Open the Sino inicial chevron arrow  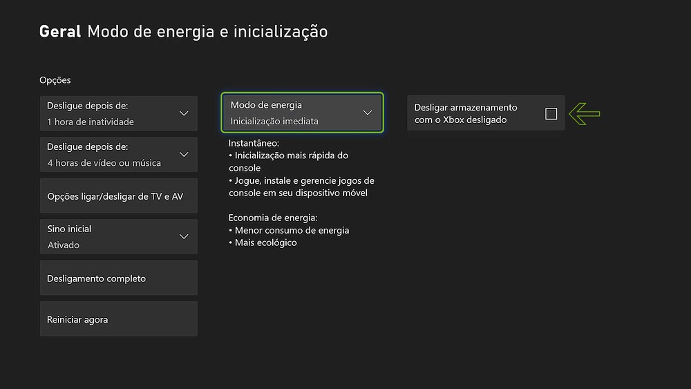click(x=184, y=236)
